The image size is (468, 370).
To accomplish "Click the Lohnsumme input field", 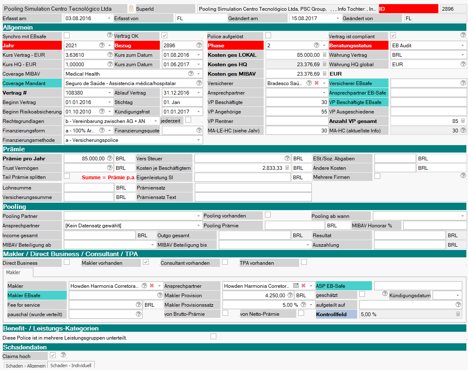I will tap(89, 188).
